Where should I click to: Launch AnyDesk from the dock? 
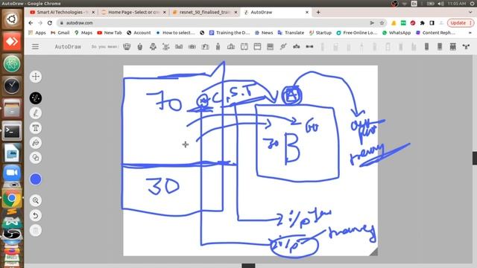point(12,42)
